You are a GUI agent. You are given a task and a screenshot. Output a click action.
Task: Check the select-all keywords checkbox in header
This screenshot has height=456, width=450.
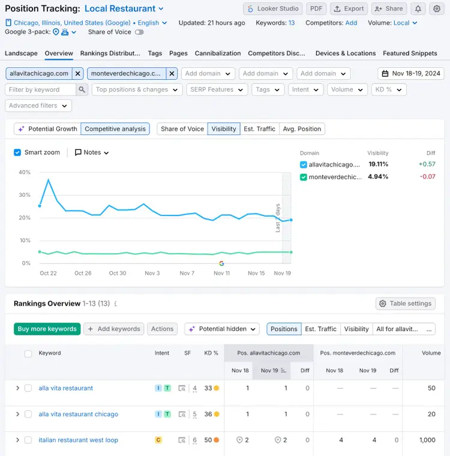click(28, 353)
